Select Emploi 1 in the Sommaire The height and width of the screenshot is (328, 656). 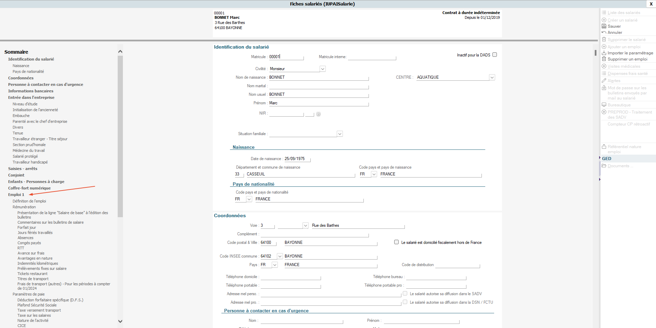point(16,195)
